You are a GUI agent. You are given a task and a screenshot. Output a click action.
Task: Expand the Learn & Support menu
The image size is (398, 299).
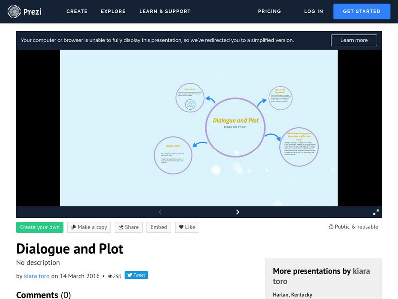click(x=165, y=11)
